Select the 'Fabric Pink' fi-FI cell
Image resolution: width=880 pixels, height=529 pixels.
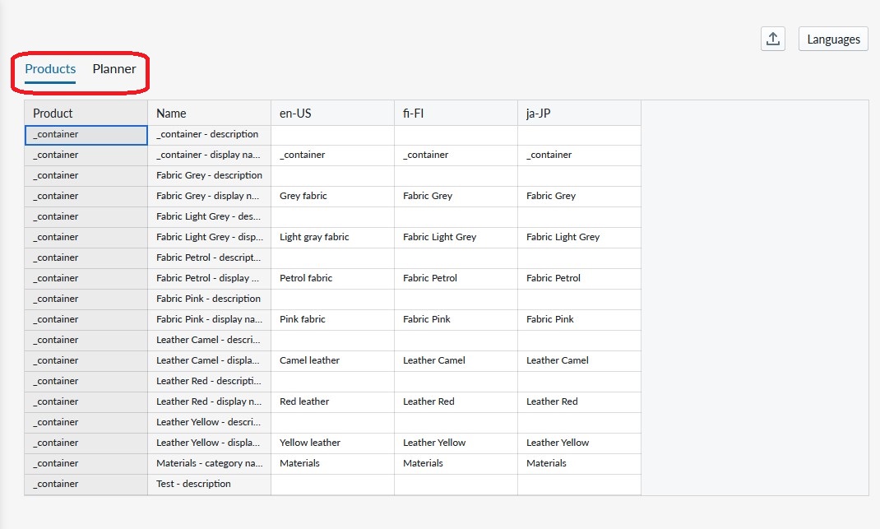pyautogui.click(x=456, y=320)
